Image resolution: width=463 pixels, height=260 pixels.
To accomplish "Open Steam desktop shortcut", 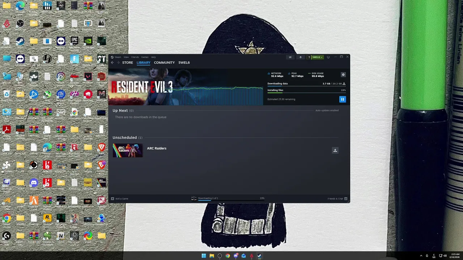I will 20,42.
